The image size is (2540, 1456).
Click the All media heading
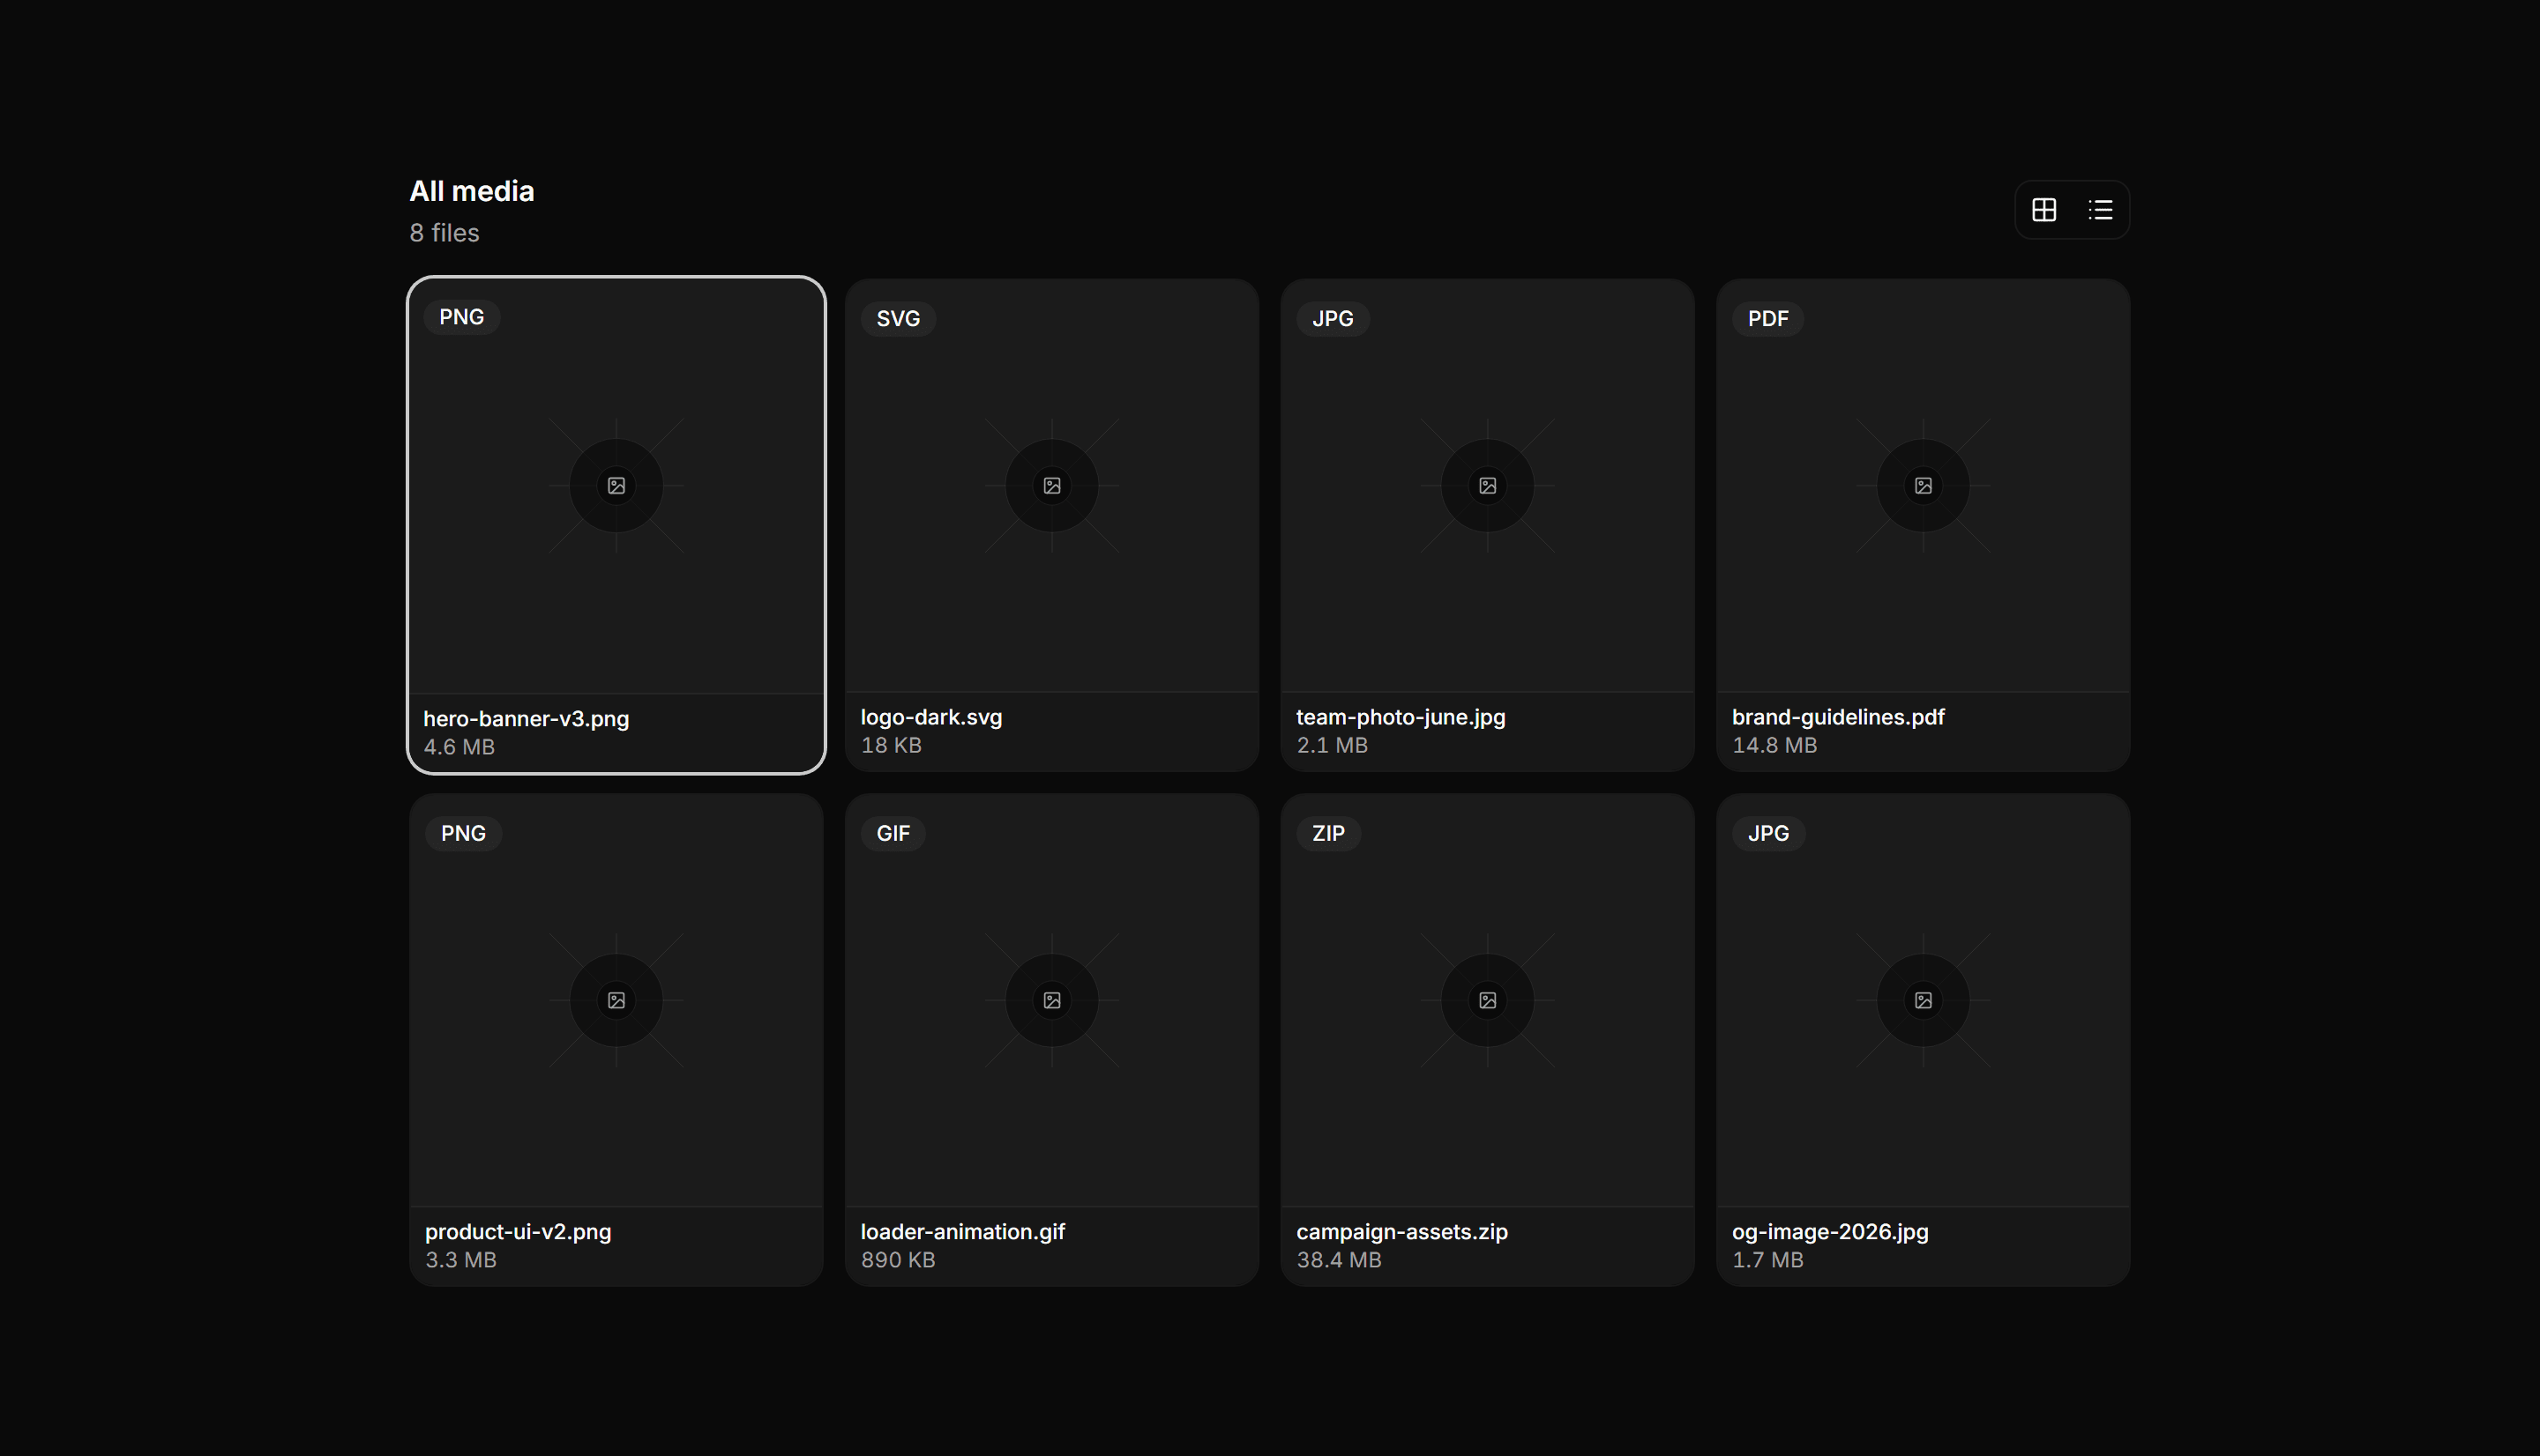(472, 191)
